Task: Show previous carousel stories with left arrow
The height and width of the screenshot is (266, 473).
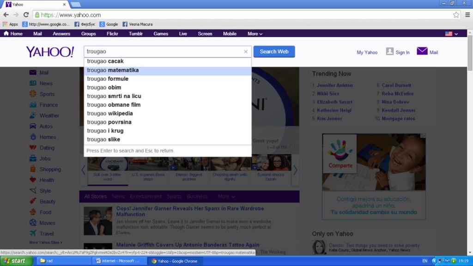Action: coord(84,170)
